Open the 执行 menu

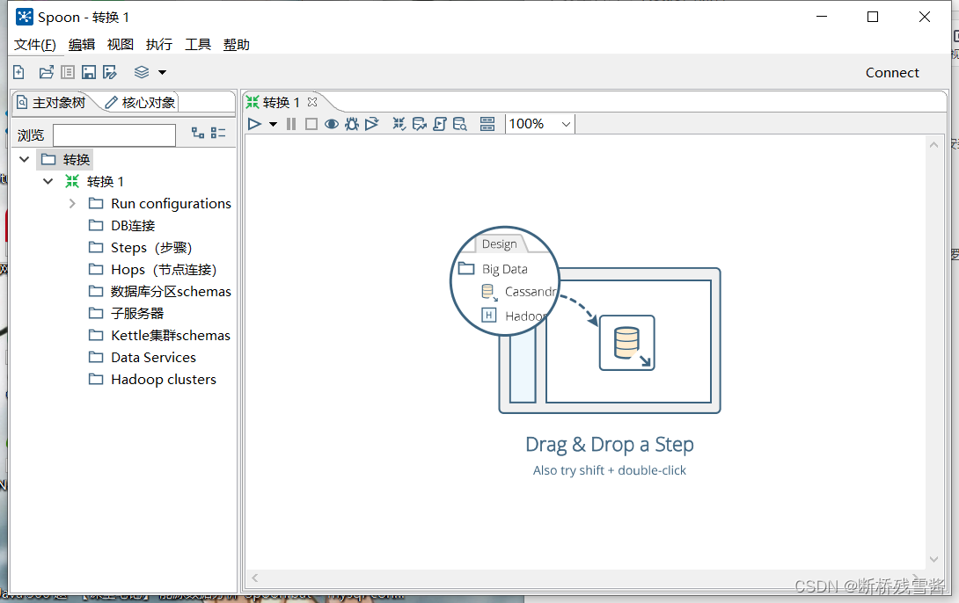pos(159,45)
